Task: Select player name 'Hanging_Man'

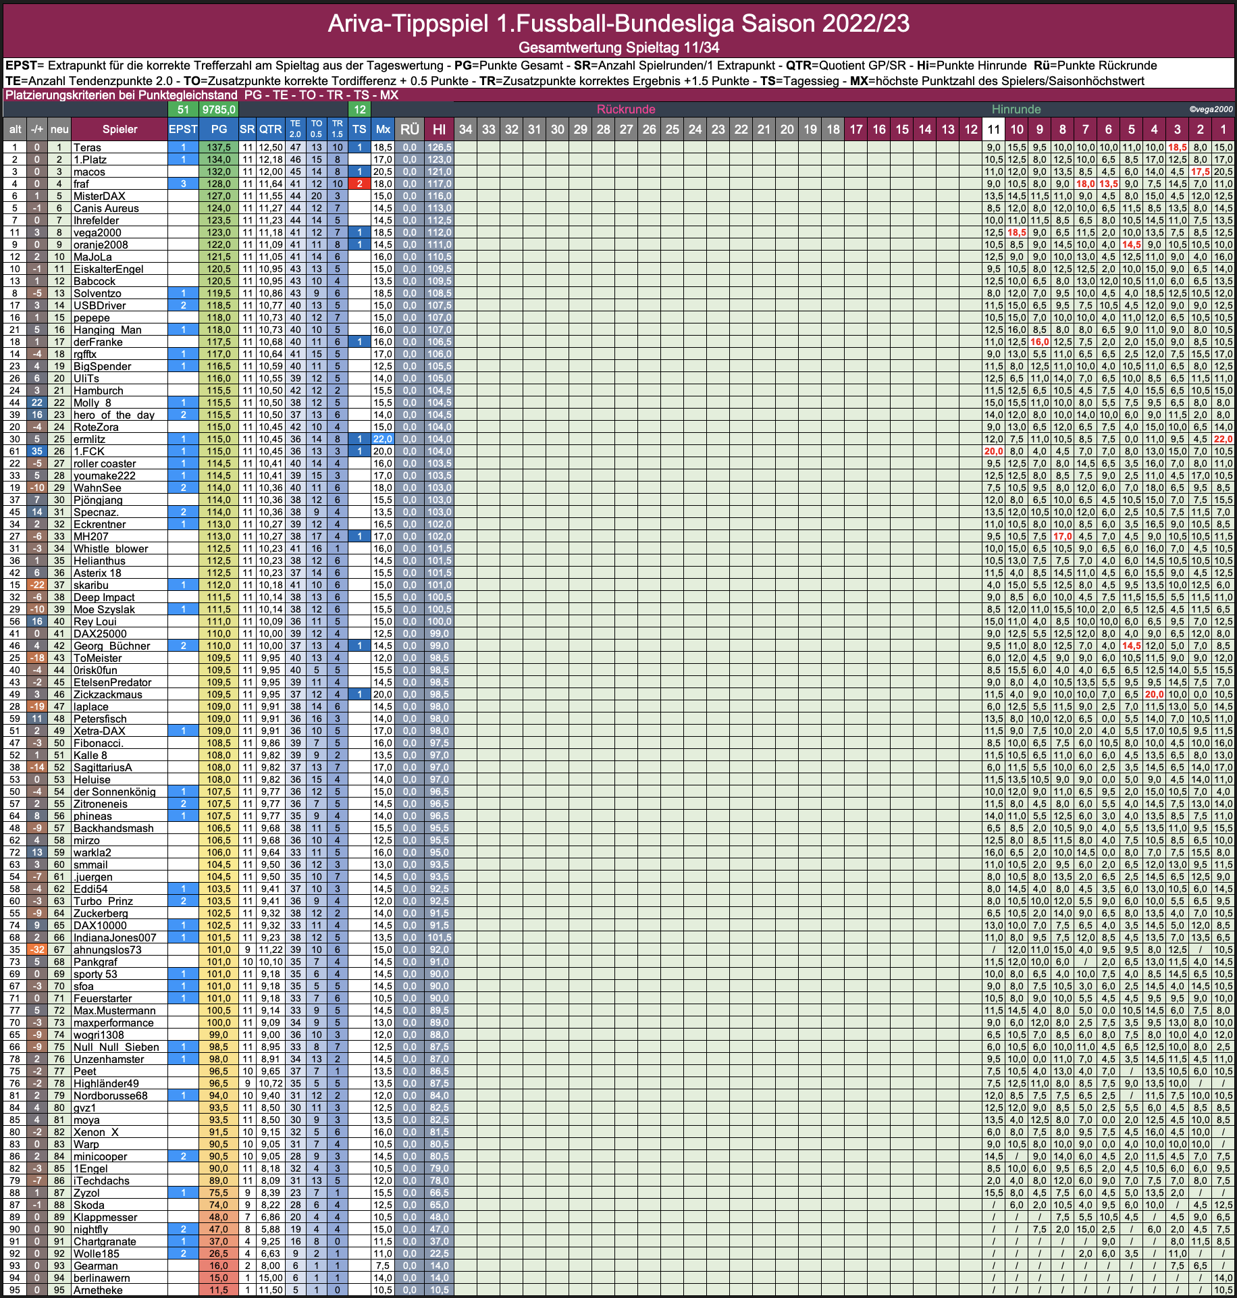Action: [107, 330]
